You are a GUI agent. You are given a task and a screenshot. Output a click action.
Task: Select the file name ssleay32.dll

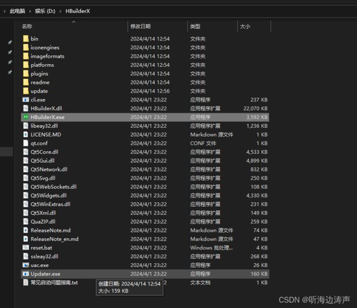tap(44, 256)
